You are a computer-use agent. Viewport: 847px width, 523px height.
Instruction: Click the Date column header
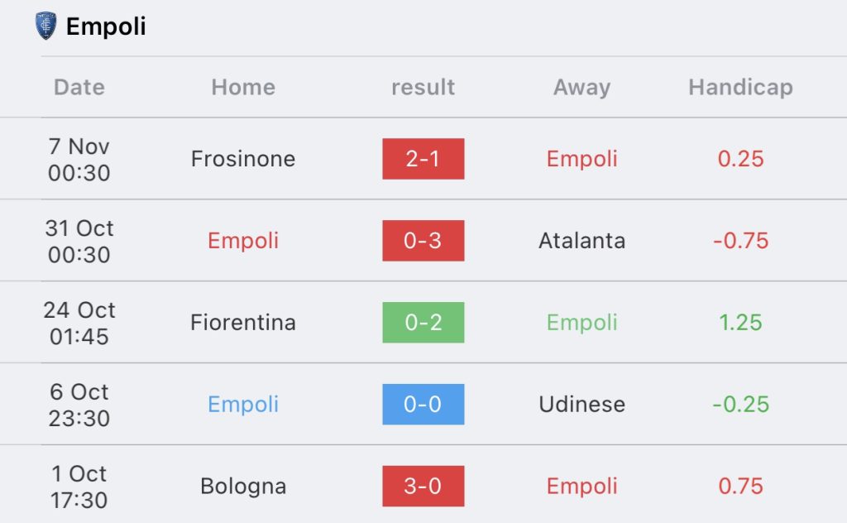click(79, 87)
